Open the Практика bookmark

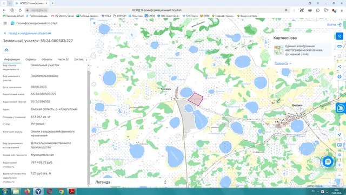pos(136,16)
